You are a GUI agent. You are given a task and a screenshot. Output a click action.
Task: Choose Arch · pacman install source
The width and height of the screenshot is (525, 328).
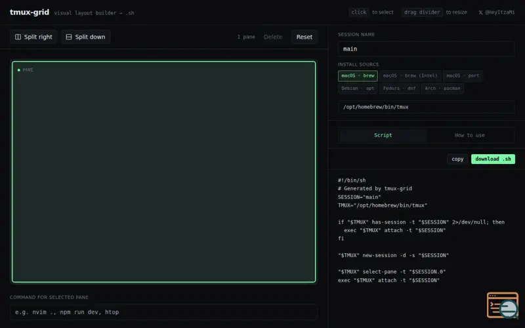coord(442,89)
